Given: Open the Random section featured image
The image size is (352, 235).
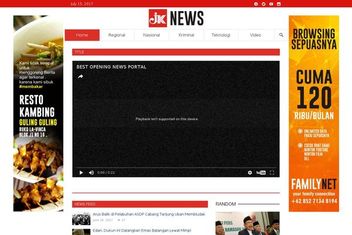Looking at the screenshot, I should (x=248, y=223).
